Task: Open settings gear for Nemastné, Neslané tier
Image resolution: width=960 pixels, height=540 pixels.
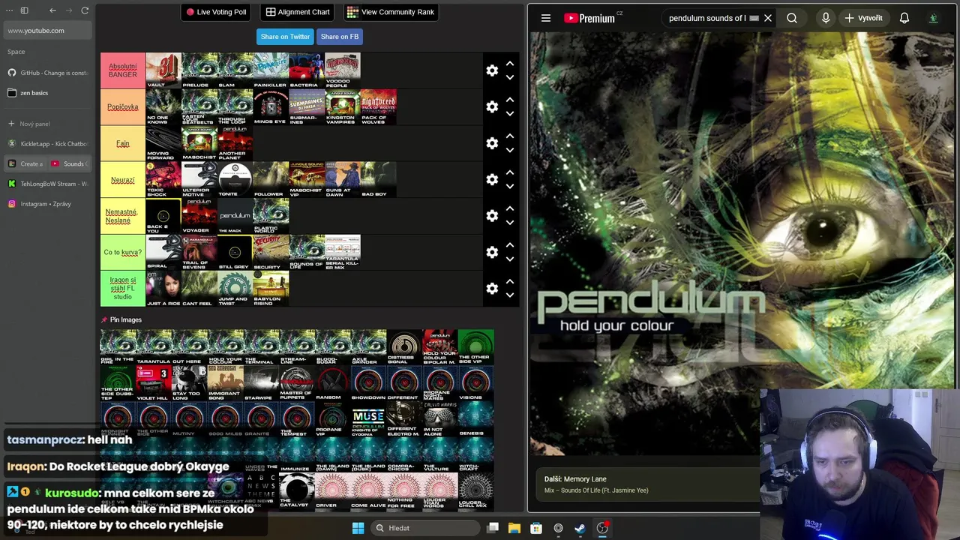Action: tap(492, 216)
